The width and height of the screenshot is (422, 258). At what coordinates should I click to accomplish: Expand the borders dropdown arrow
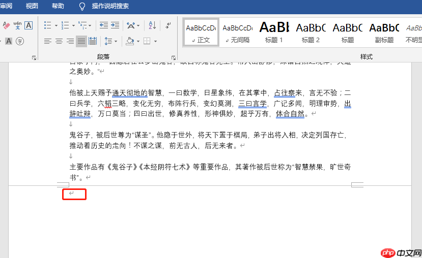pos(156,41)
